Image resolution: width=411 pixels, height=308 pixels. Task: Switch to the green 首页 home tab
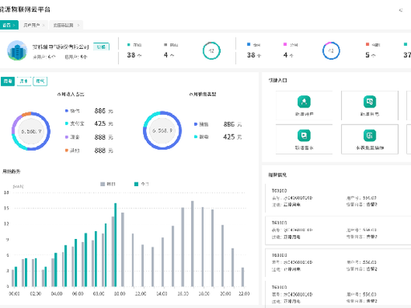[x=9, y=25]
